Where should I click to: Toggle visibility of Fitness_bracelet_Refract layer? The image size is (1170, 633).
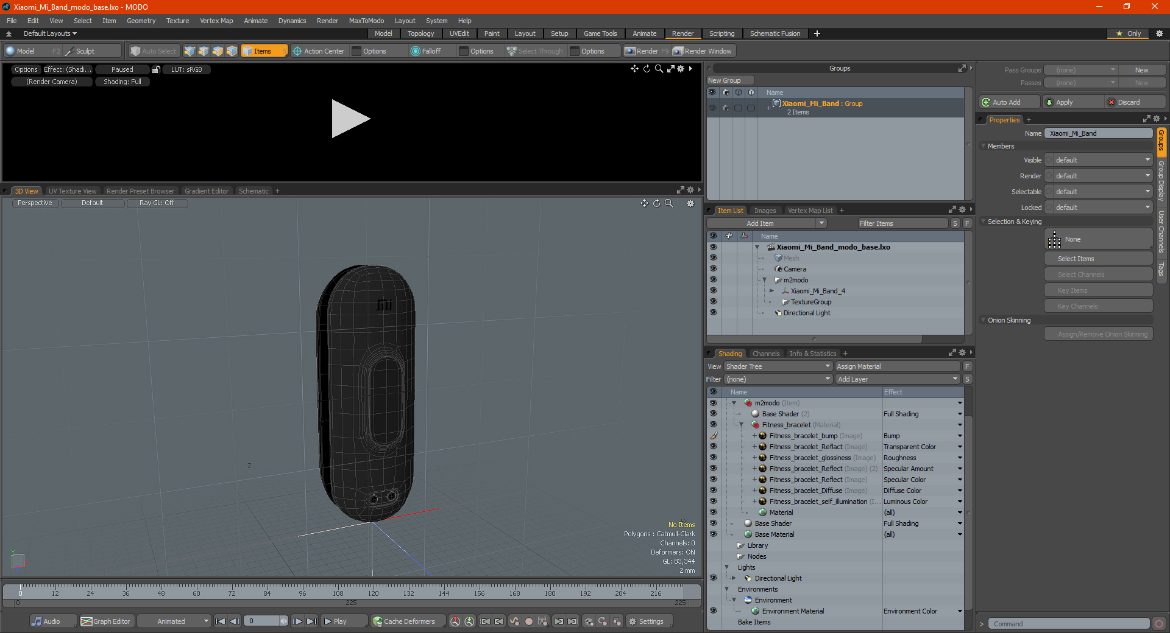point(713,447)
